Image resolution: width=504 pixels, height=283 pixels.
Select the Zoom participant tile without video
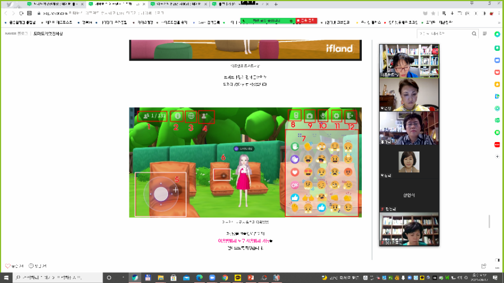click(x=409, y=195)
